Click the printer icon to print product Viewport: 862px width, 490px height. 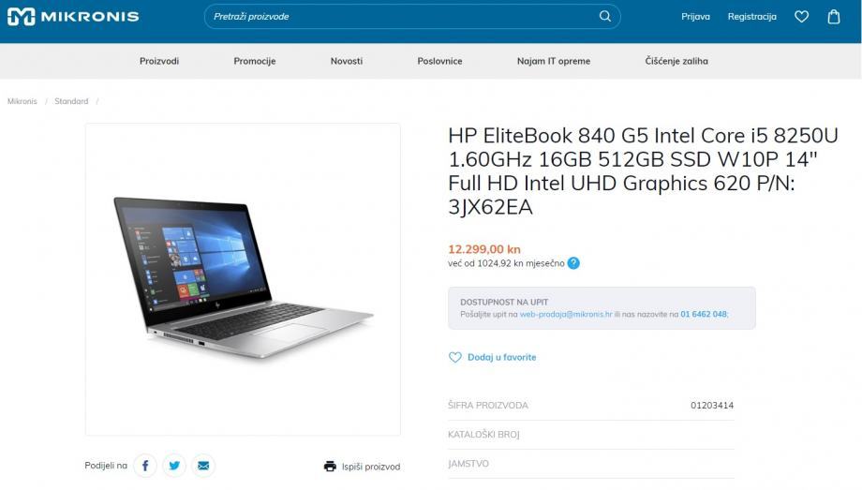pos(330,467)
